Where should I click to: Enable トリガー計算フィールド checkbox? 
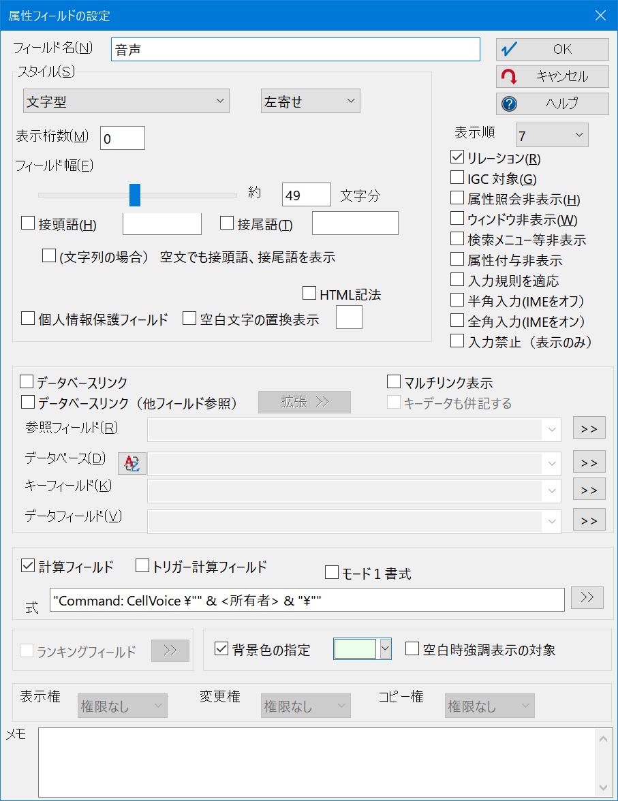(142, 566)
